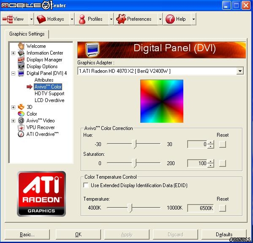Select Attributes under Digital Panel
The height and width of the screenshot is (243, 253).
(44, 80)
